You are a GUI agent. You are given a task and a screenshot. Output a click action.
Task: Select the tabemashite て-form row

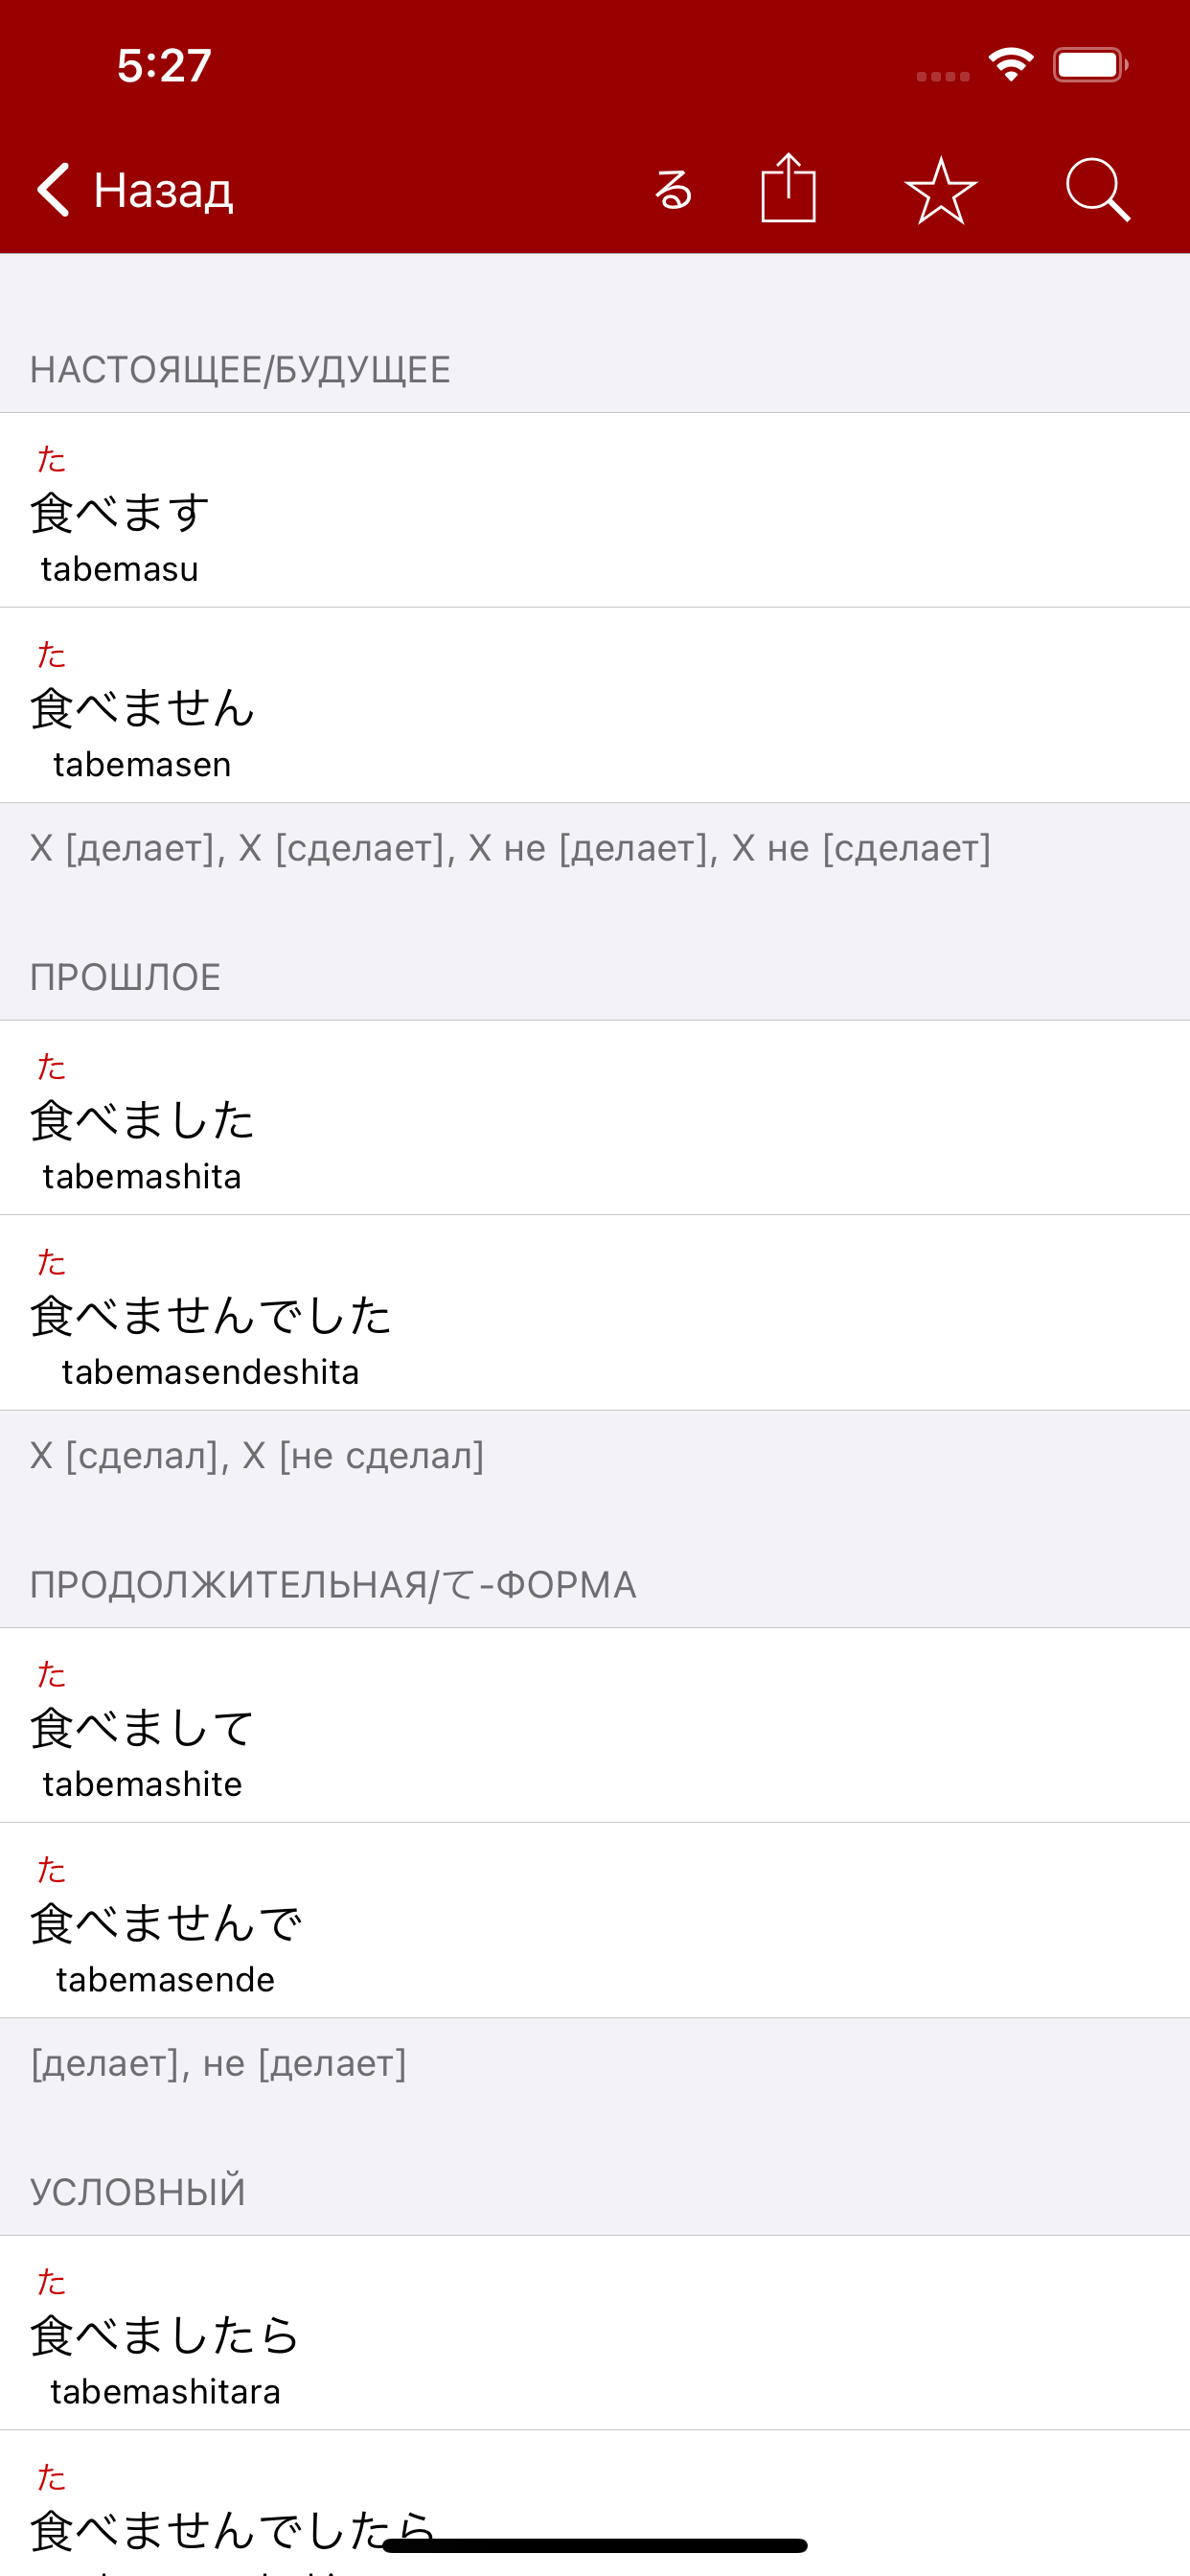point(595,1725)
